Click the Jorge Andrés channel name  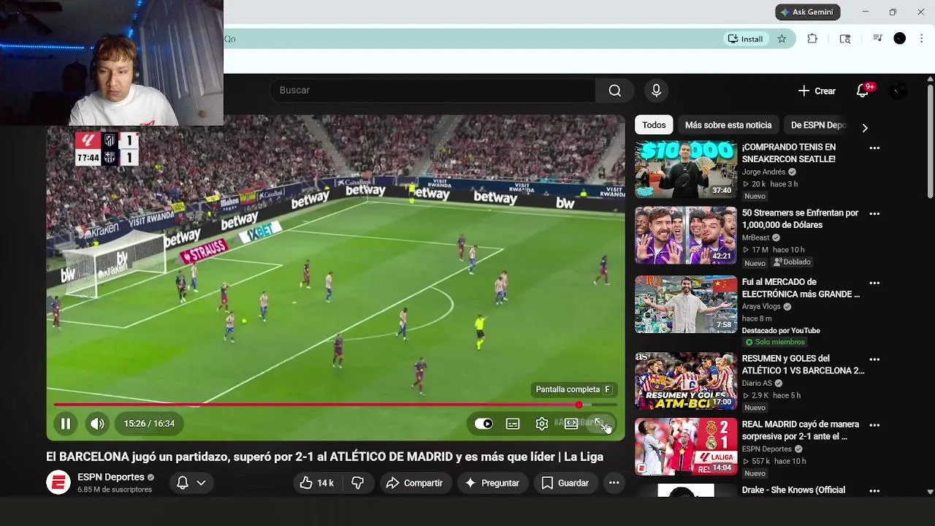coord(763,172)
